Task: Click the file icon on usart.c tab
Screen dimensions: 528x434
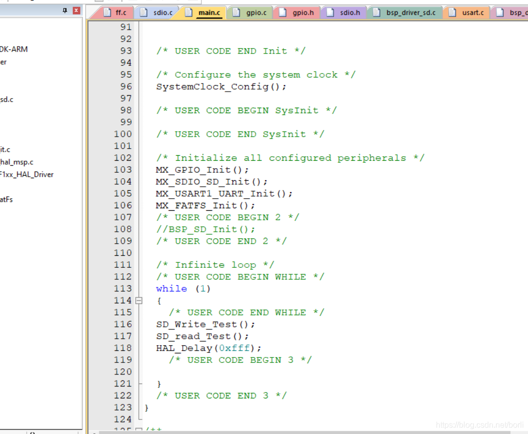Action: click(x=452, y=13)
